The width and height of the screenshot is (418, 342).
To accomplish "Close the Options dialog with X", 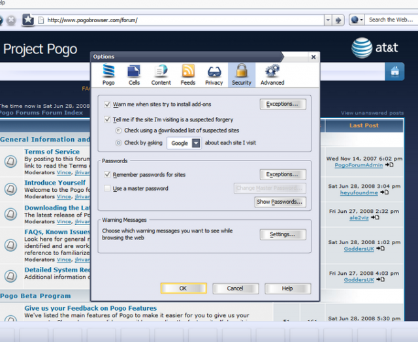I will tap(313, 57).
